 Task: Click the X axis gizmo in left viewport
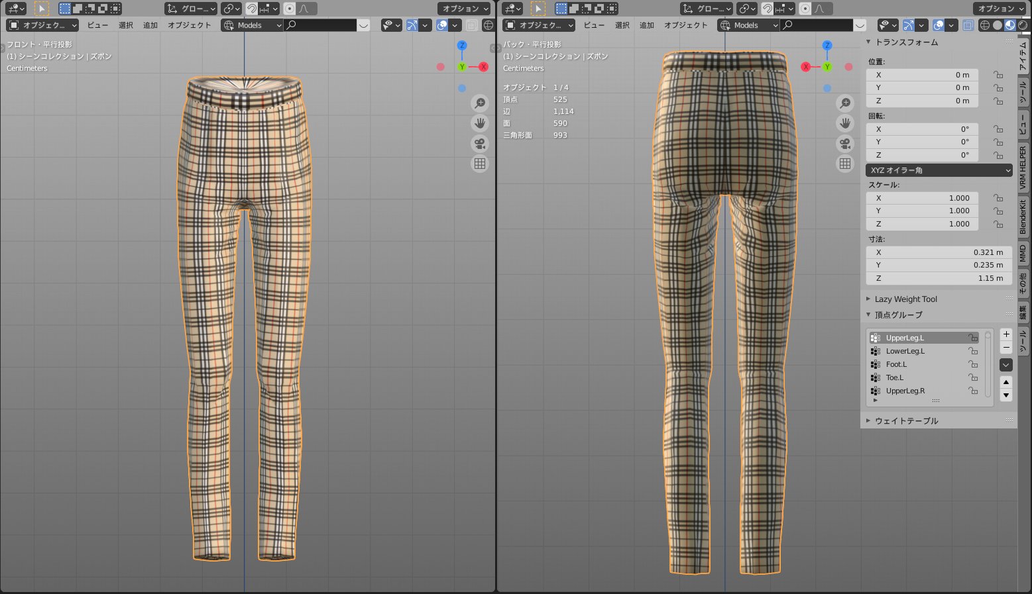(483, 67)
